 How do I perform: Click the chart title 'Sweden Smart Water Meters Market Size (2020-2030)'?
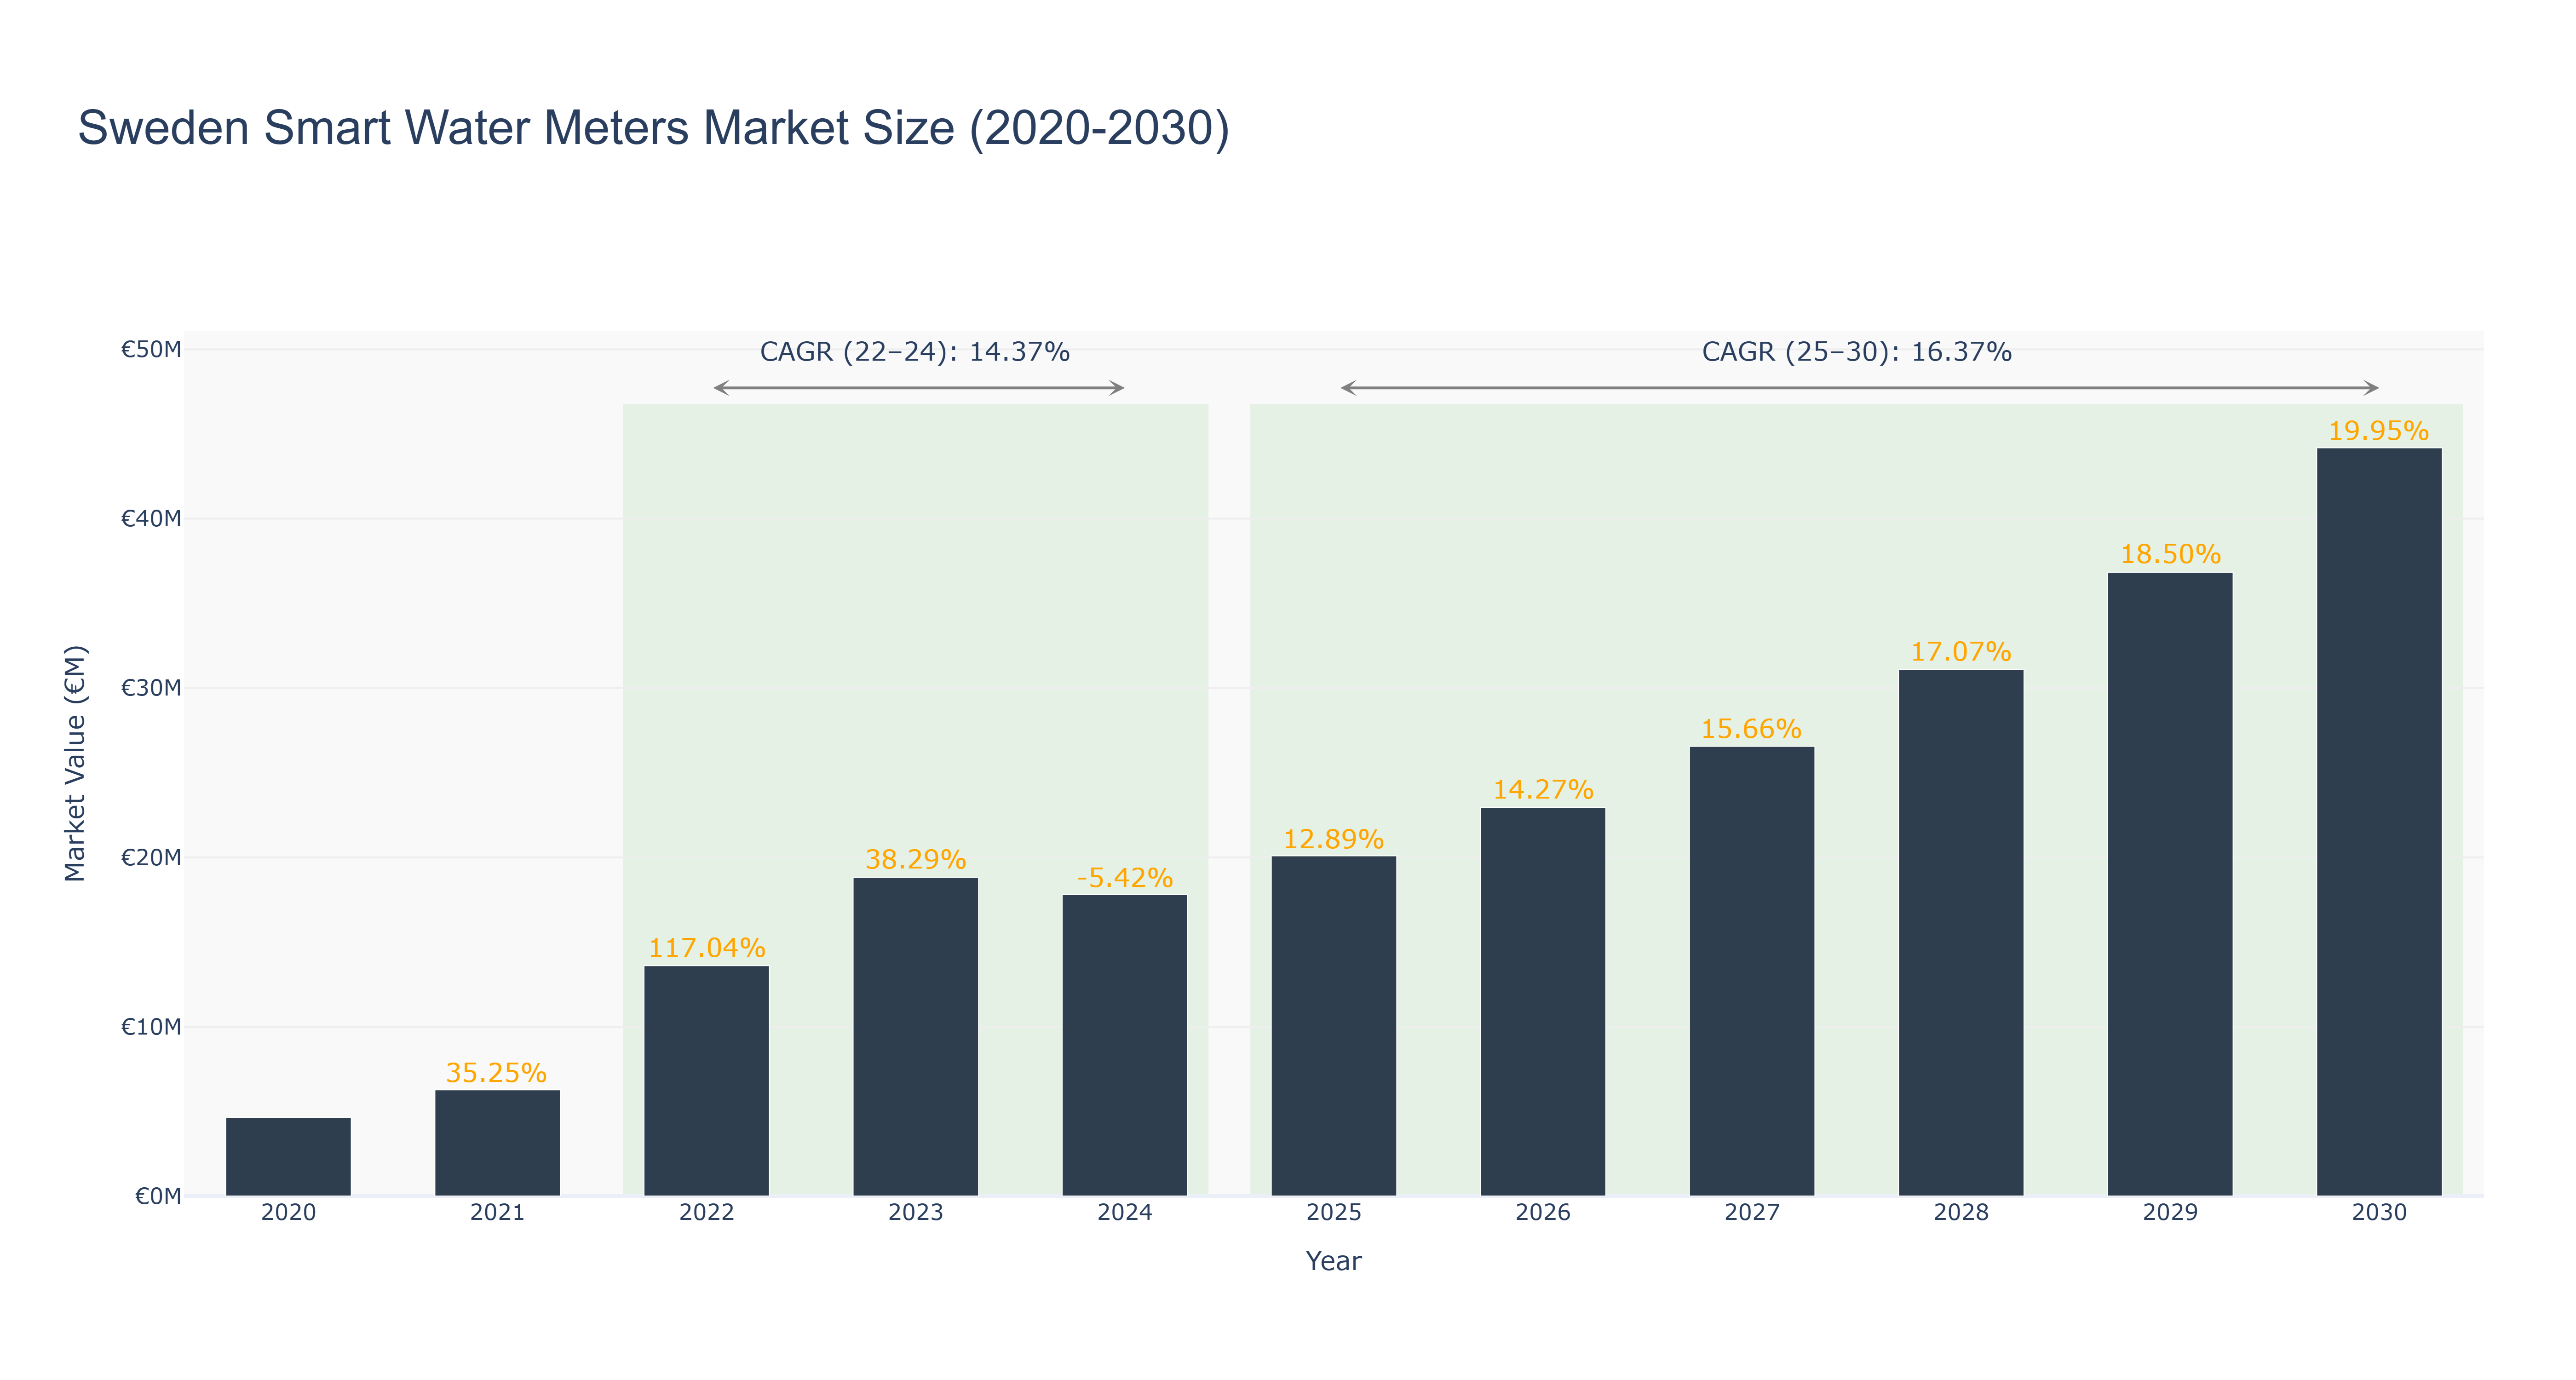tap(653, 128)
